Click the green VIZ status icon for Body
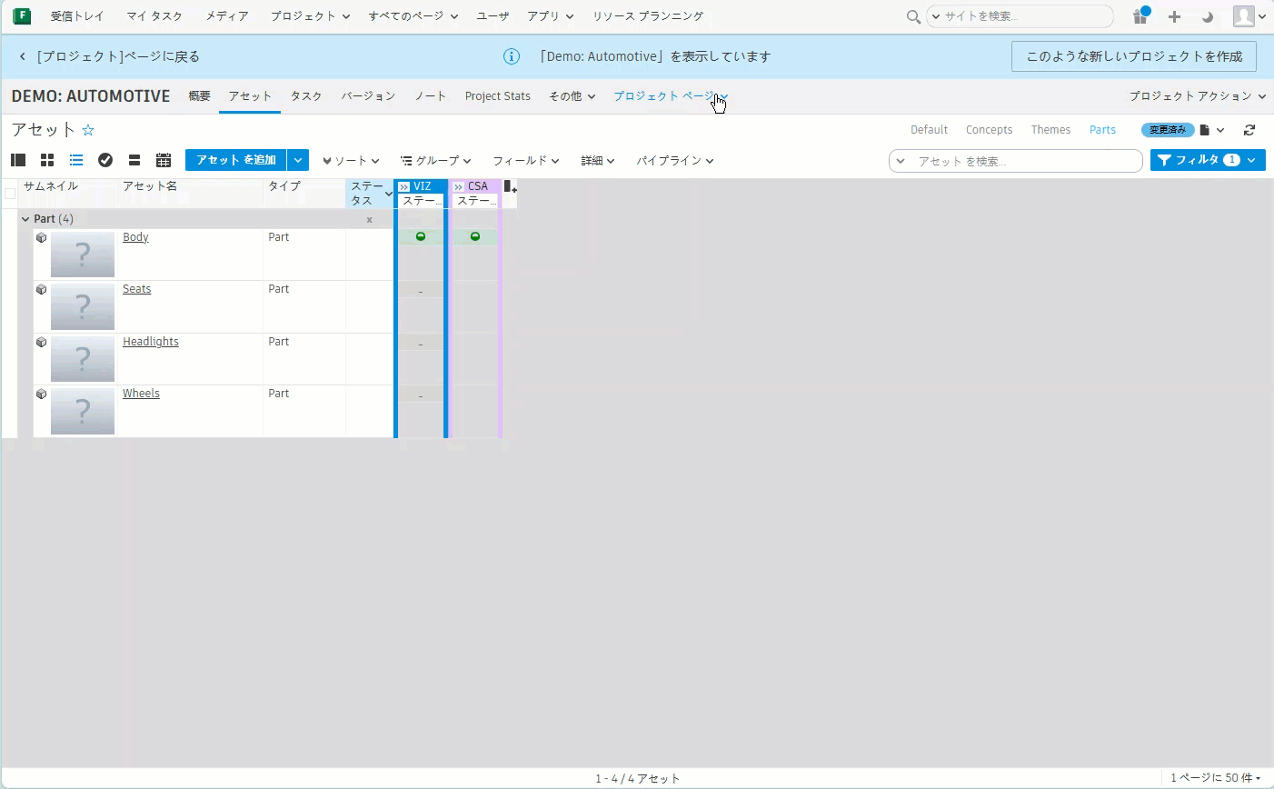The image size is (1274, 789). click(x=421, y=236)
